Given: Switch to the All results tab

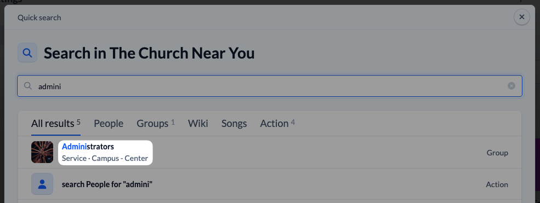Looking at the screenshot, I should pos(56,123).
